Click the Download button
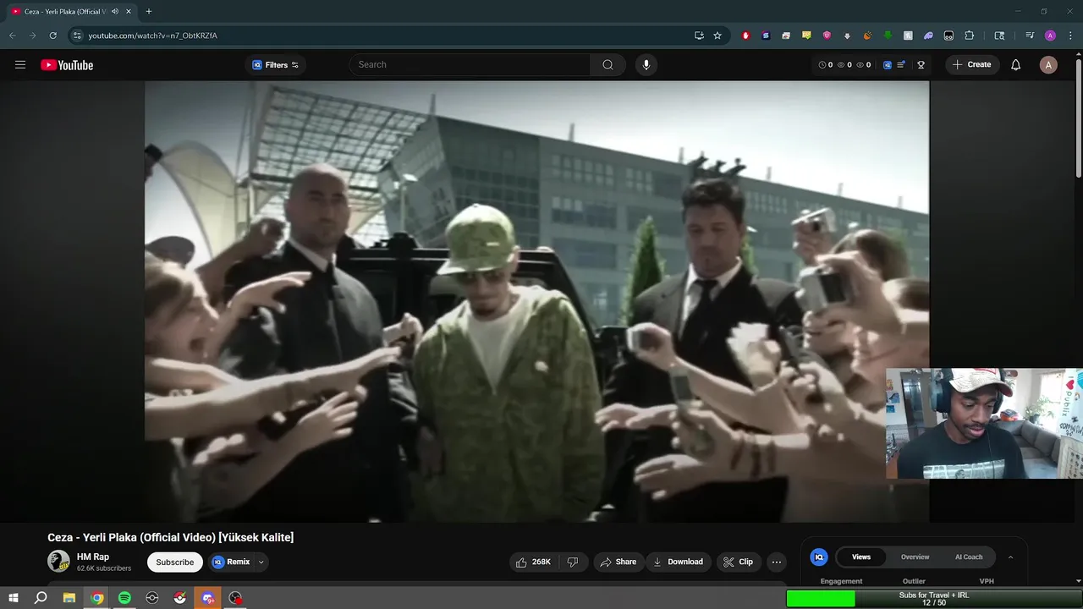The image size is (1083, 609). tap(679, 562)
